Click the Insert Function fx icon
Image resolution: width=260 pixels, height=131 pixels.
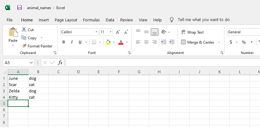(60, 63)
